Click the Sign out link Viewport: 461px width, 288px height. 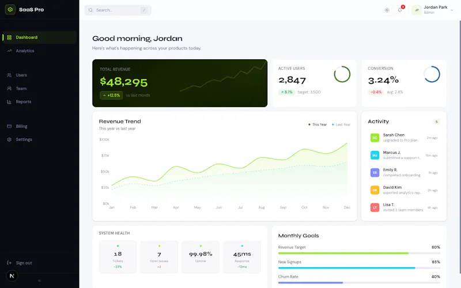pyautogui.click(x=39, y=263)
